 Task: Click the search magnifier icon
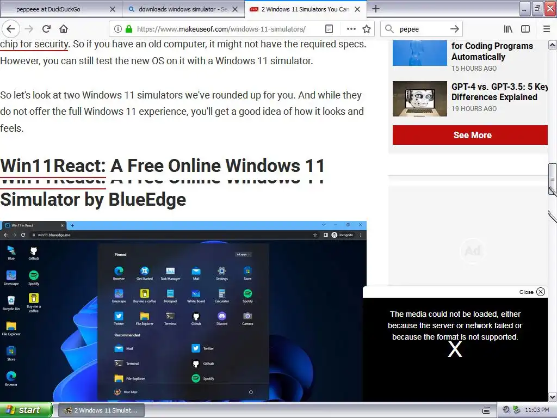389,29
